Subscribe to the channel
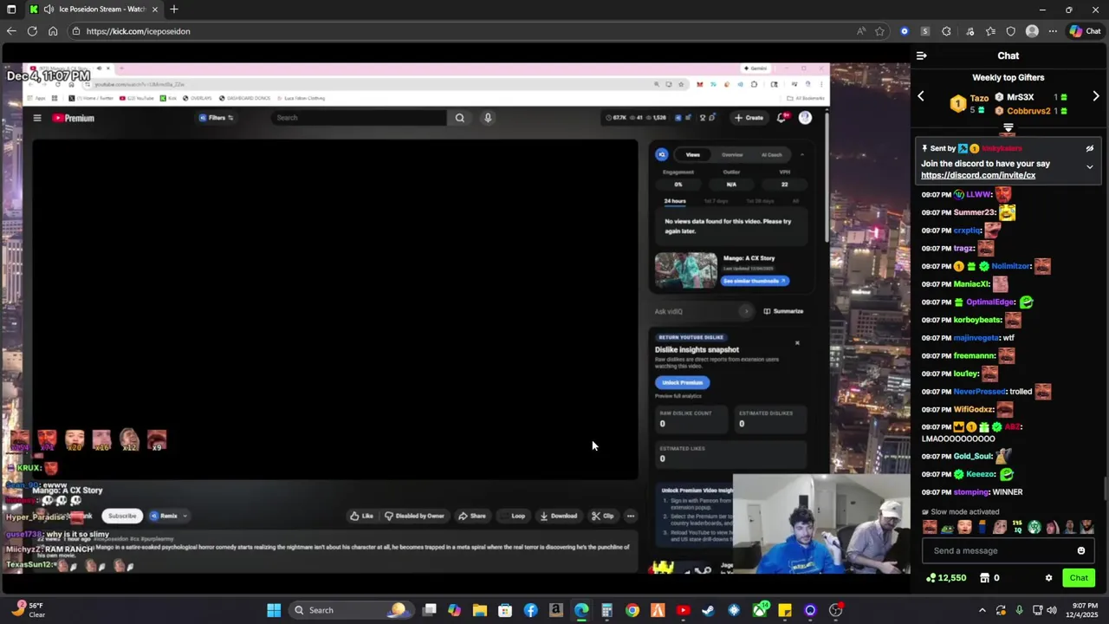Image resolution: width=1109 pixels, height=624 pixels. click(122, 516)
